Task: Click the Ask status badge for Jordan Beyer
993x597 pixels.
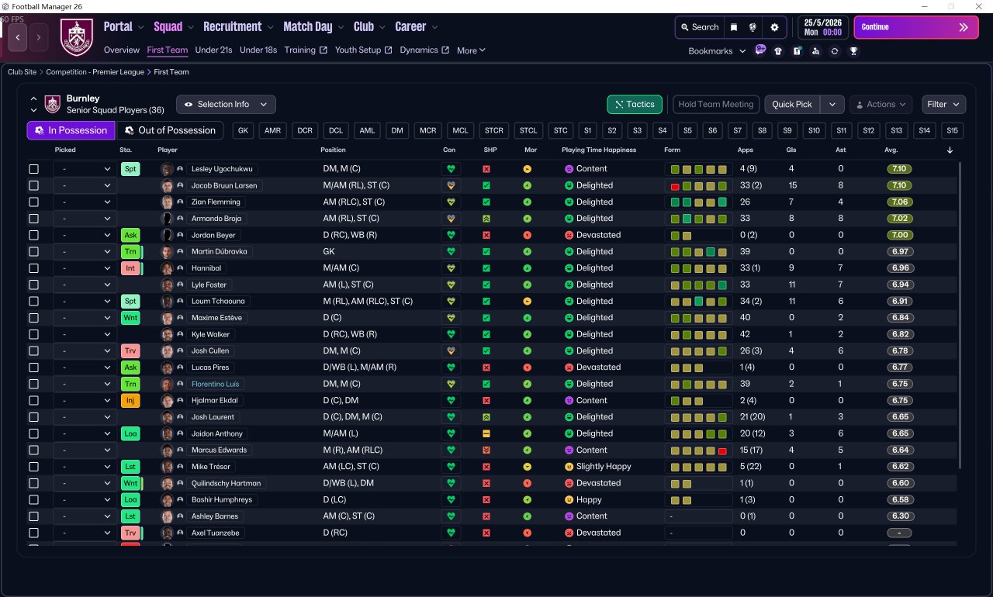Action: pos(130,235)
